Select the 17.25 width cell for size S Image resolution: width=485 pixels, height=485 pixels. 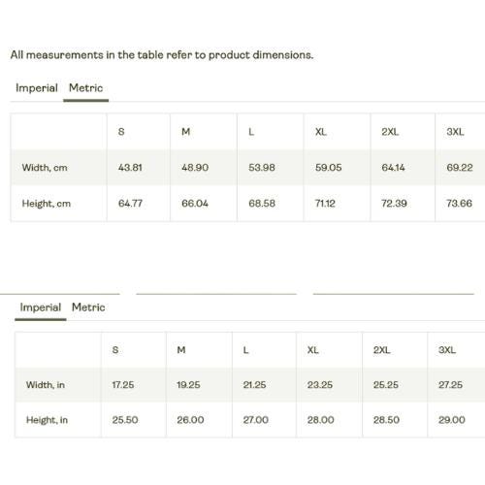point(123,385)
